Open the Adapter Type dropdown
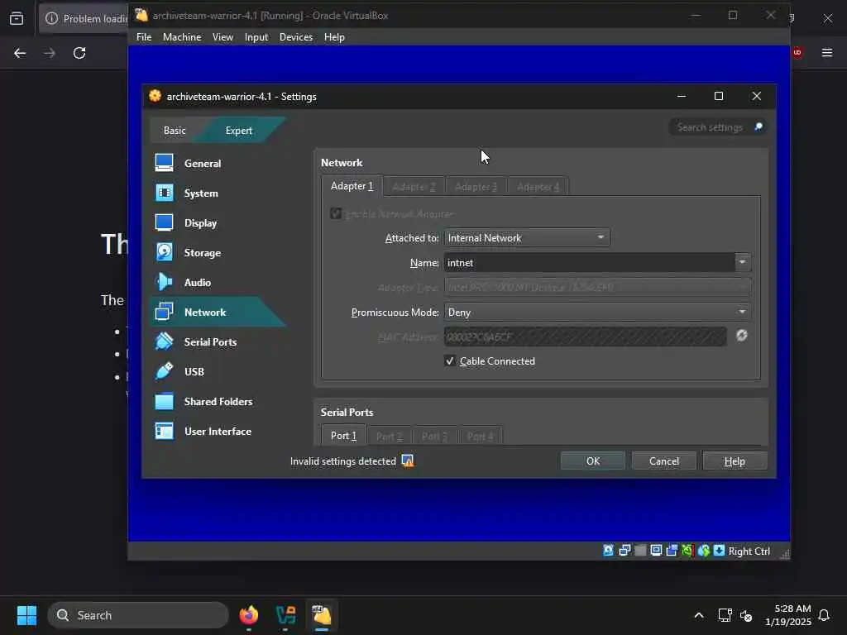This screenshot has width=847, height=635. [x=597, y=287]
